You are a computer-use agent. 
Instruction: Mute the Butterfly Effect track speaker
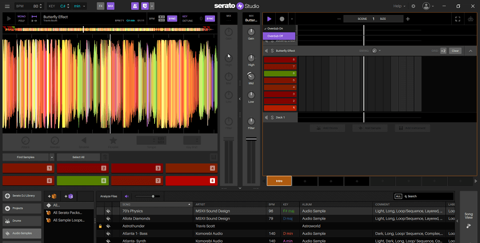266,51
